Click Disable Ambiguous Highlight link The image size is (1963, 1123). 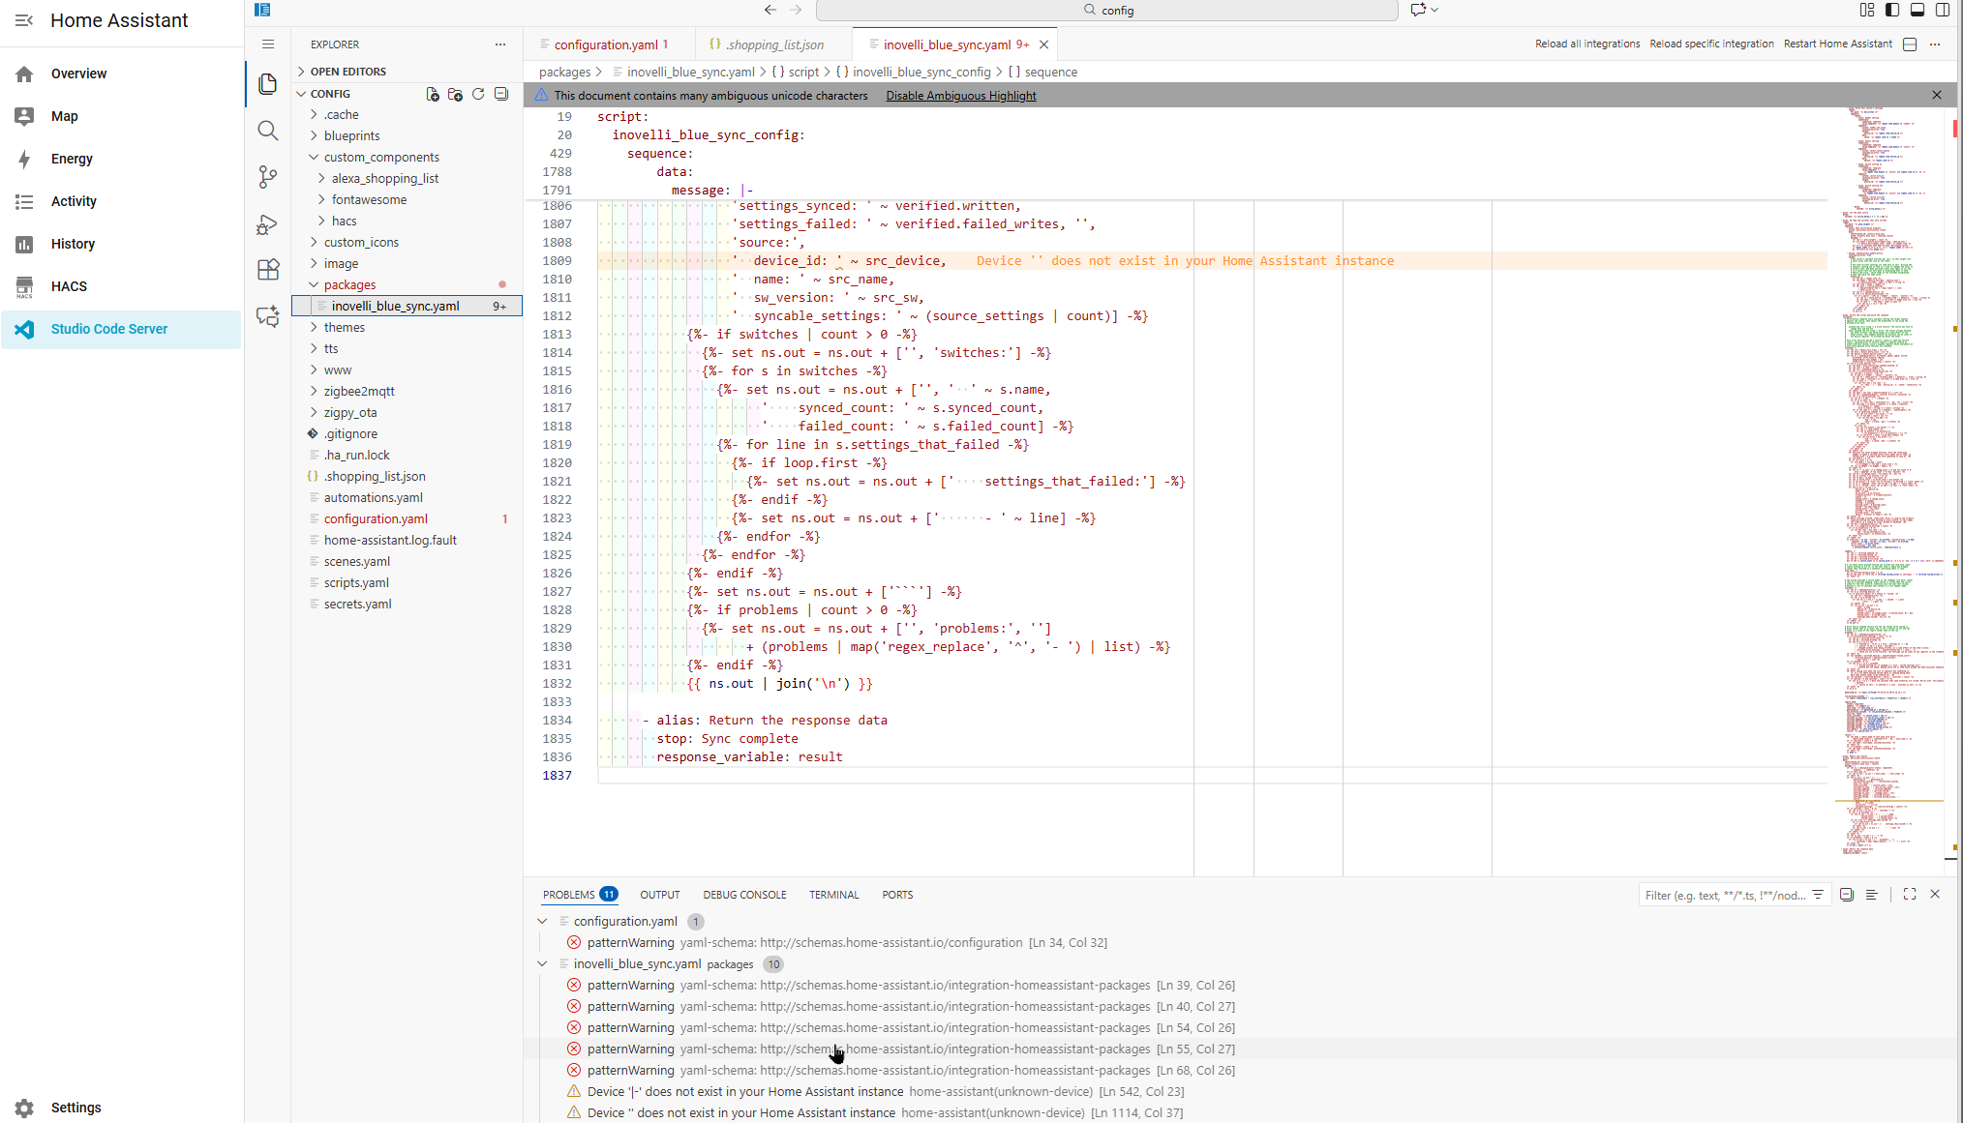pos(960,96)
